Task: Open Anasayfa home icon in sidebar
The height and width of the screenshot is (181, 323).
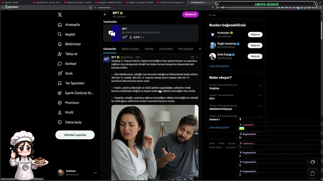Action: click(x=60, y=25)
